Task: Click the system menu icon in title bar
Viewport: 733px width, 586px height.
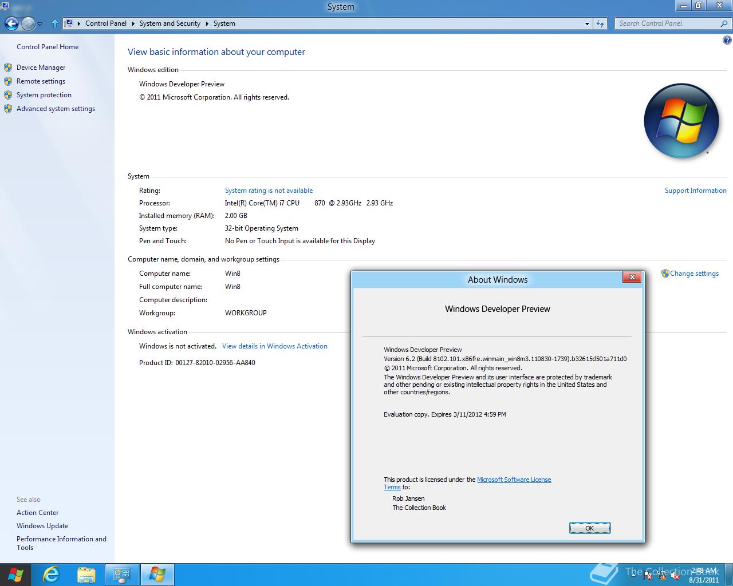Action: coord(5,6)
